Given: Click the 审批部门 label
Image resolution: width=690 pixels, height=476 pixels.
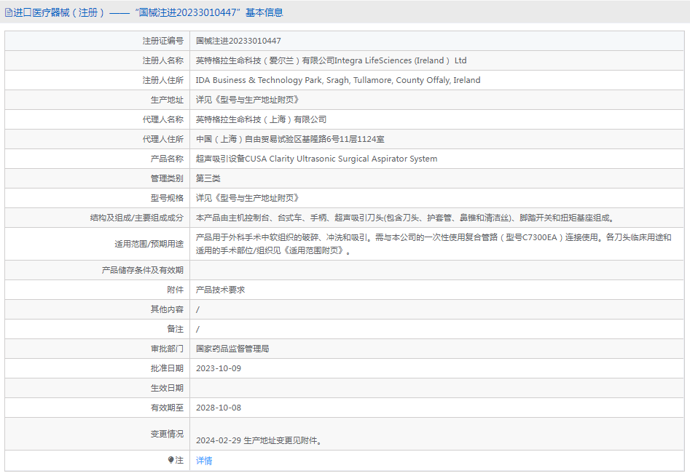Looking at the screenshot, I should tap(167, 349).
